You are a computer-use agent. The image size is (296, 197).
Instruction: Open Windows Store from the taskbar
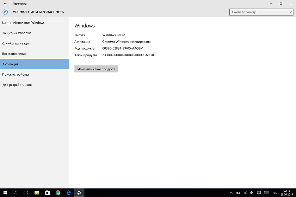47,193
